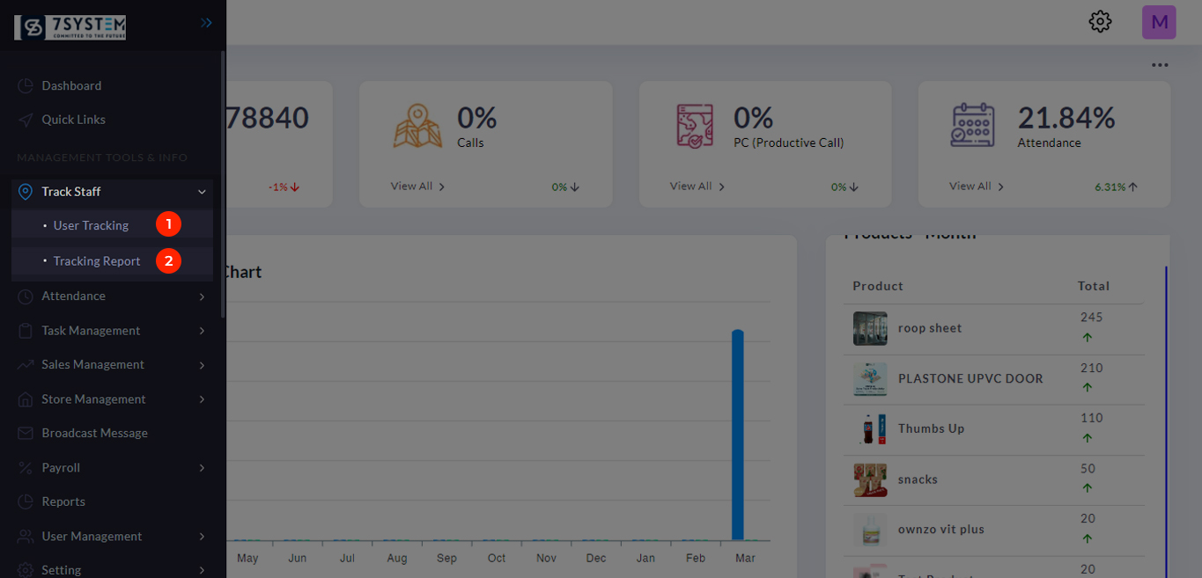This screenshot has height=578, width=1202.
Task: Click View All under Attendance card
Action: coord(976,187)
